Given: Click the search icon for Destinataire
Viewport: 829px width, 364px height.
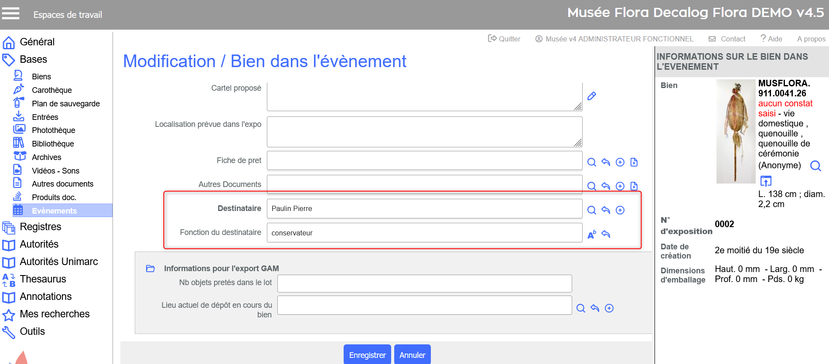Looking at the screenshot, I should (x=591, y=210).
